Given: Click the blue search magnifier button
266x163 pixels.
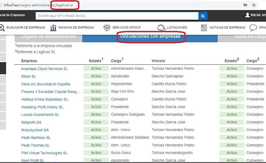Looking at the screenshot, I should click(x=203, y=16).
